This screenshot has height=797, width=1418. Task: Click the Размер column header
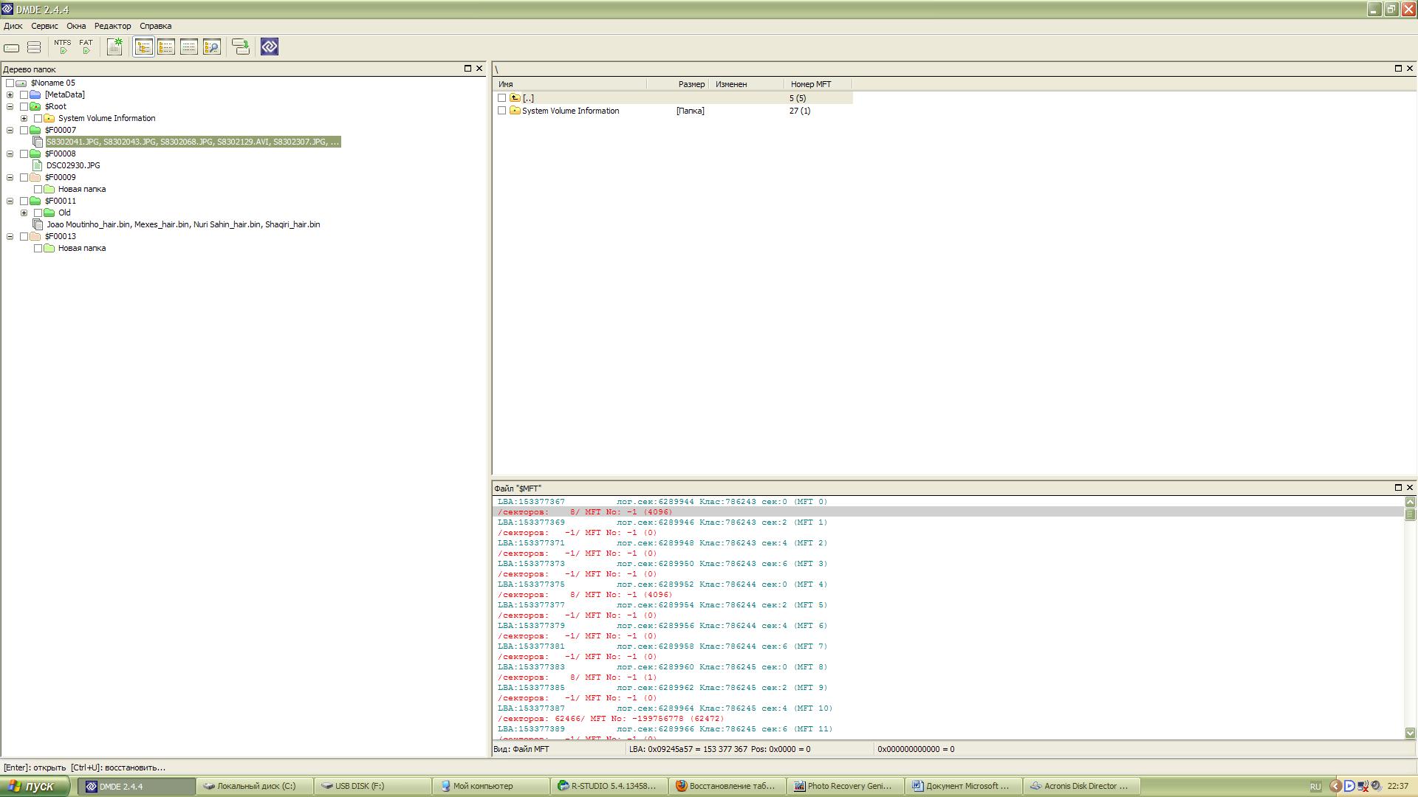coord(691,84)
